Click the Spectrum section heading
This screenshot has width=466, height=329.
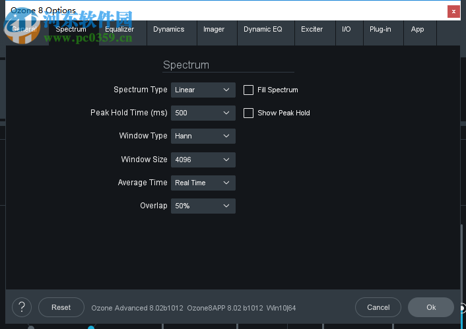(x=186, y=65)
